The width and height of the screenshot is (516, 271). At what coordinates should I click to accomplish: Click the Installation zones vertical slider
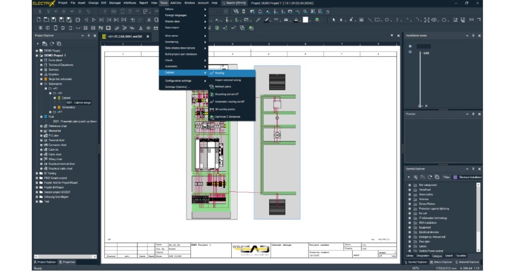tap(420, 79)
